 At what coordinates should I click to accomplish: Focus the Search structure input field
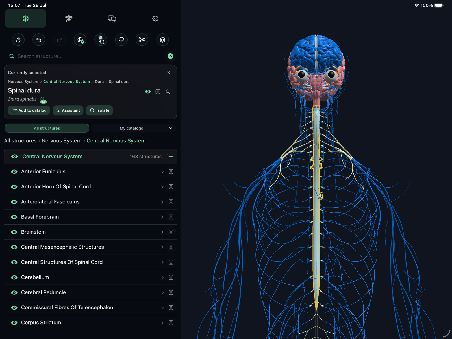pyautogui.click(x=90, y=56)
